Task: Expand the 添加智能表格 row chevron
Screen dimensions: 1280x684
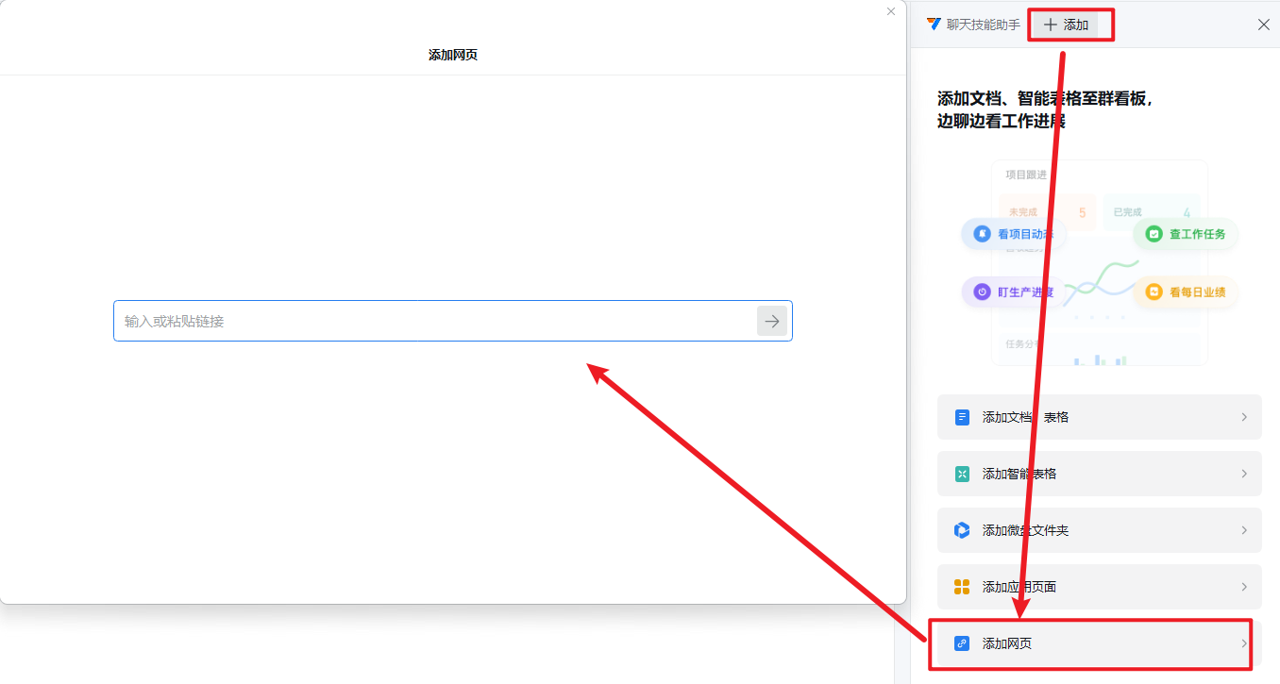Action: [1244, 474]
